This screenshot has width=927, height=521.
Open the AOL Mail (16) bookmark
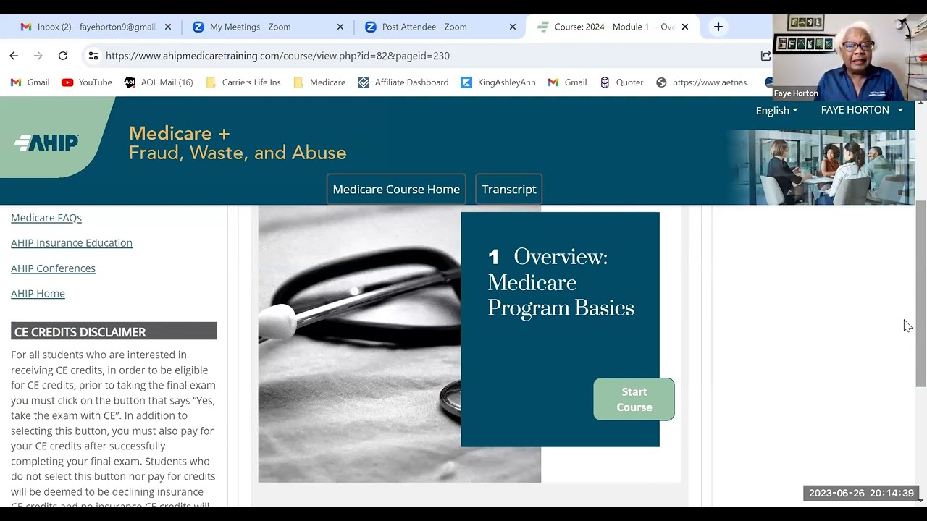159,82
